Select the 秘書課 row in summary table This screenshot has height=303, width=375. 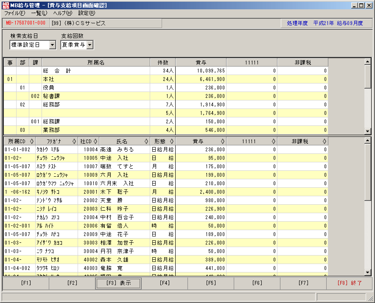(166, 96)
